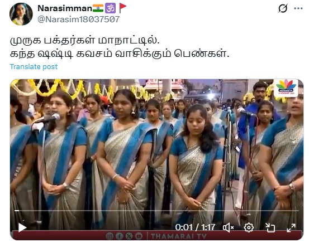
Task: Click the Translate post link
Action: [34, 67]
